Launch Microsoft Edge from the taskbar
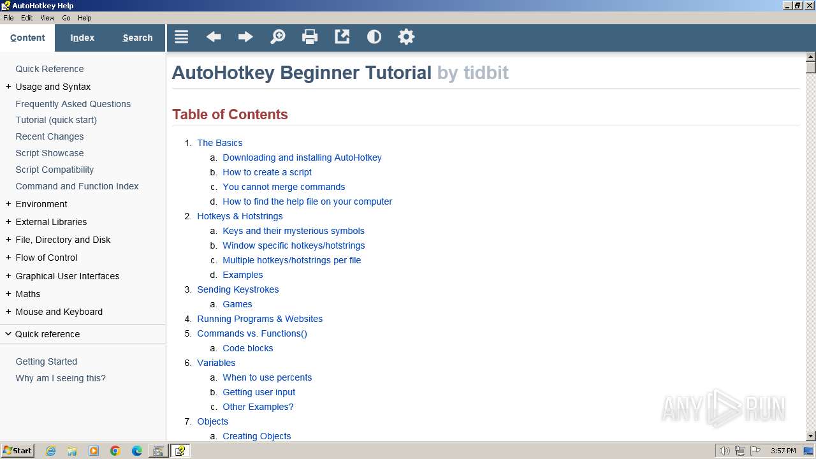The image size is (816, 459). [137, 451]
